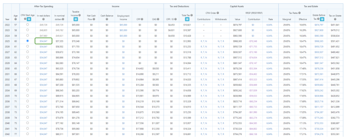This screenshot has height=139, width=348.
Task: Open 2042 estate before tax $704,276
Action: [x=319, y=134]
